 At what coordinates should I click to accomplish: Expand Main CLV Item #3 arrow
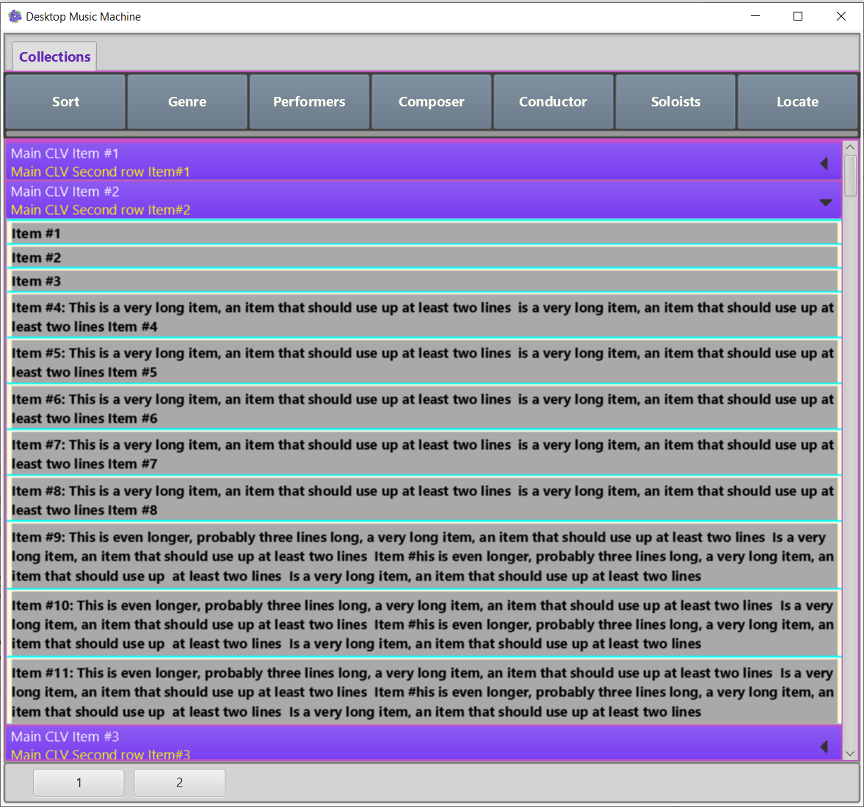824,746
